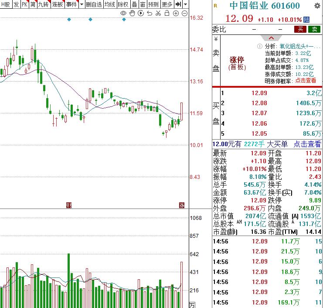
Task: Expand dropdown arrow after 事件 tab
Action: 82,4
